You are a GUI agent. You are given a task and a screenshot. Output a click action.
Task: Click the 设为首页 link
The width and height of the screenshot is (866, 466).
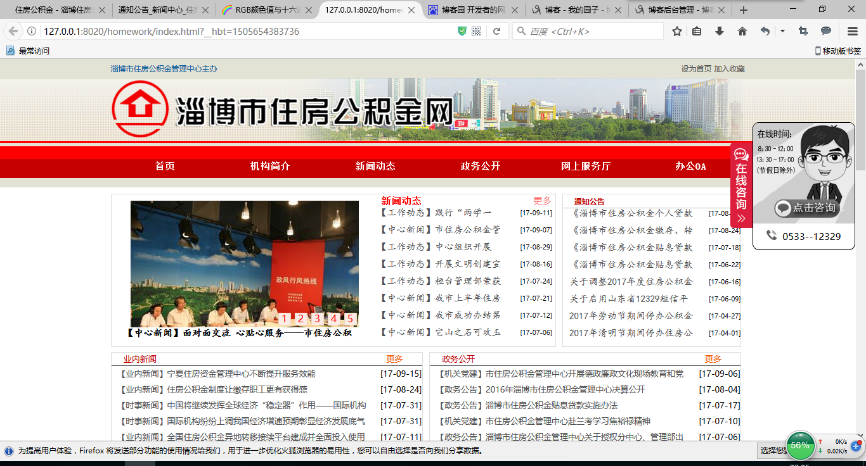tap(696, 69)
